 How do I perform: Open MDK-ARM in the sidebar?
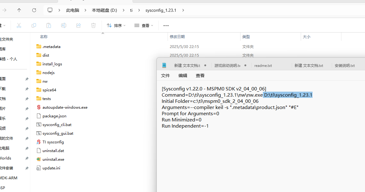coord(9,178)
